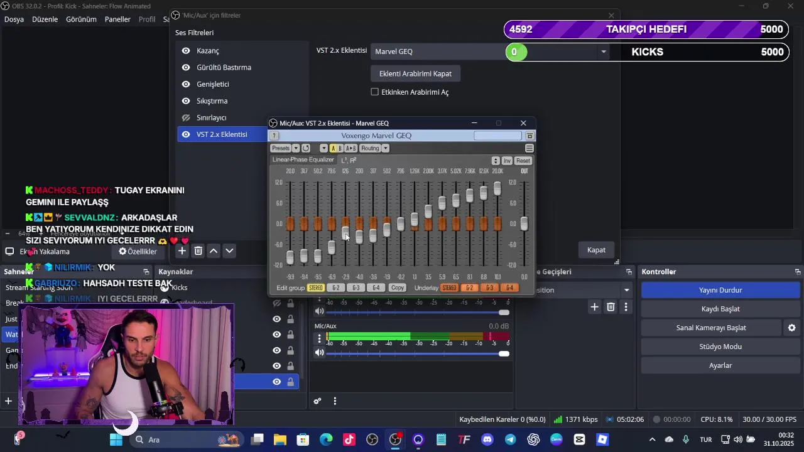Enable the hidden Sınırlayıcı filter eye

[x=186, y=117]
